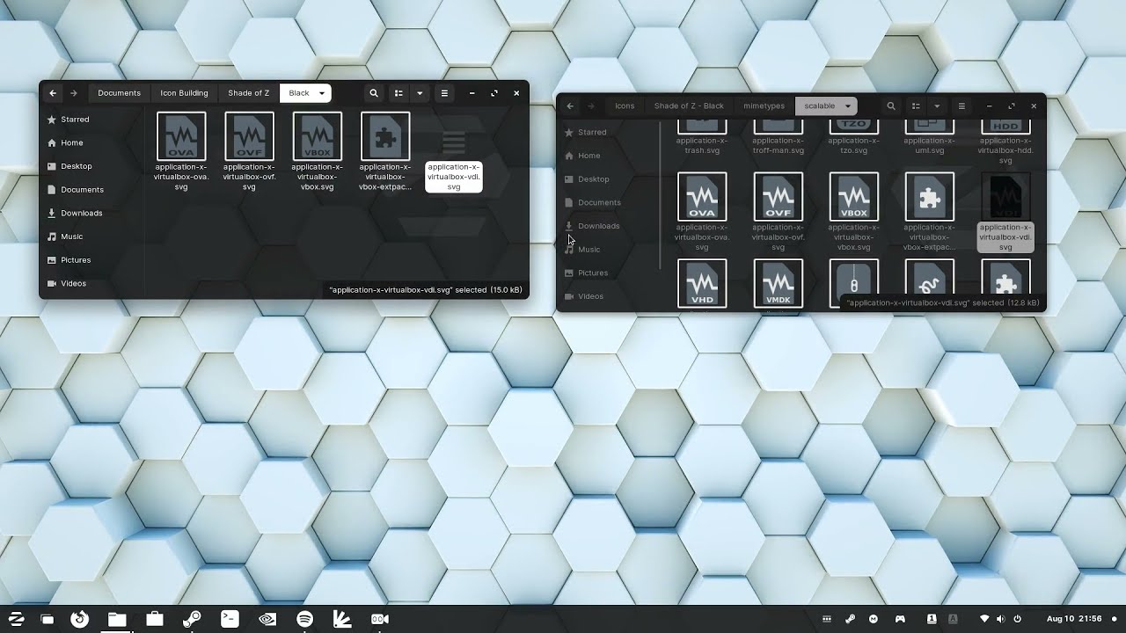Expand the Black path dropdown

[322, 93]
